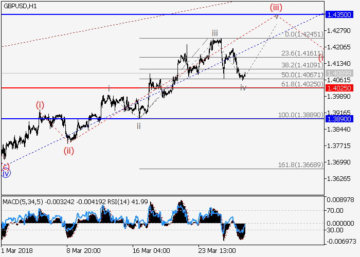Click the 1.42790 price axis value

(x=339, y=30)
